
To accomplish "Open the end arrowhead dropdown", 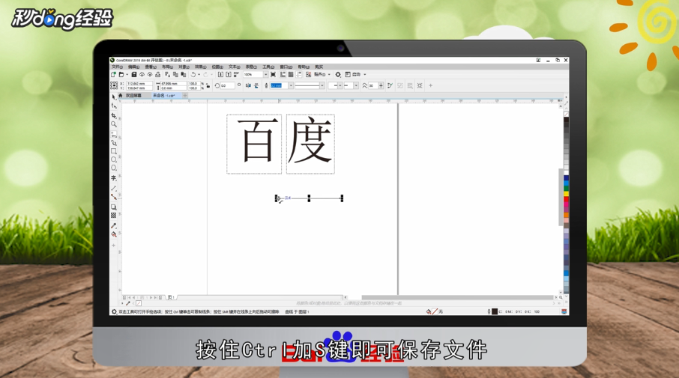I will point(356,85).
